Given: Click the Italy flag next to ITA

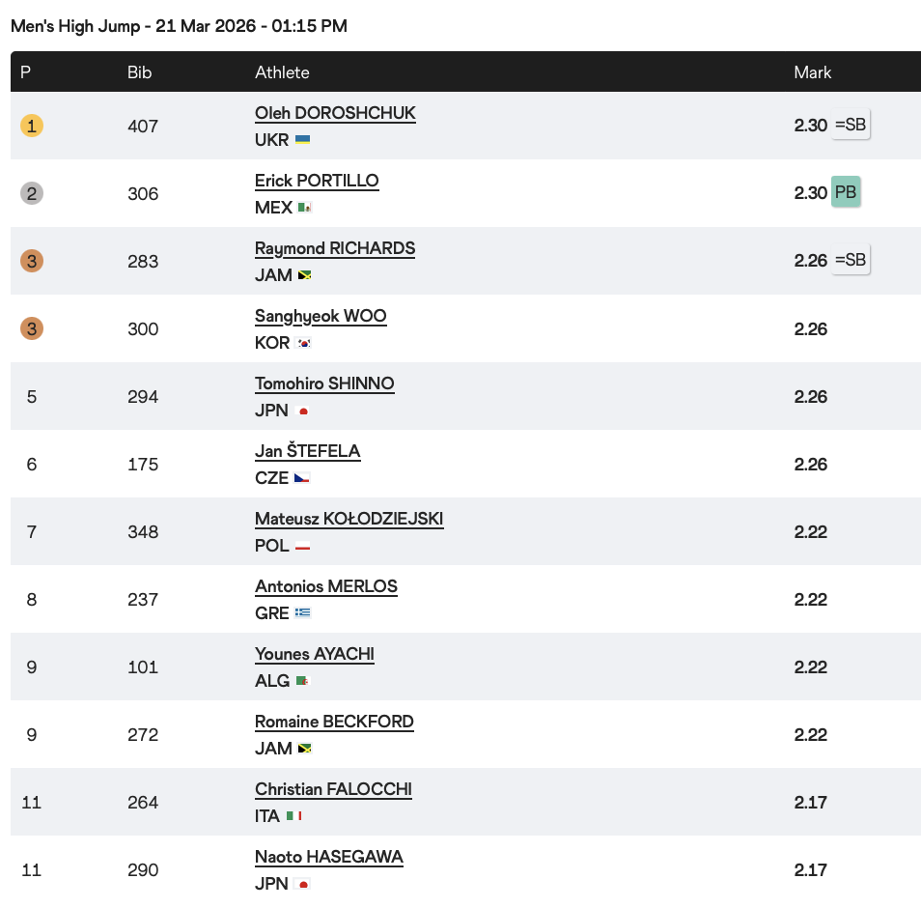Looking at the screenshot, I should tap(294, 816).
